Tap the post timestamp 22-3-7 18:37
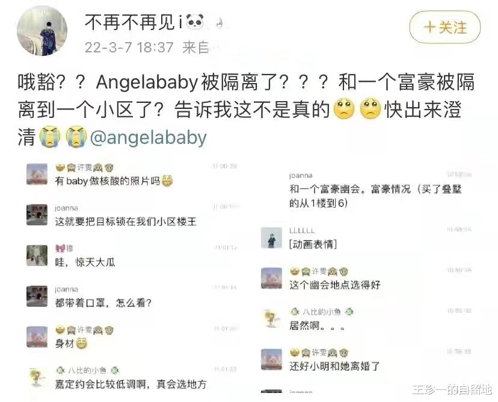 click(x=129, y=48)
